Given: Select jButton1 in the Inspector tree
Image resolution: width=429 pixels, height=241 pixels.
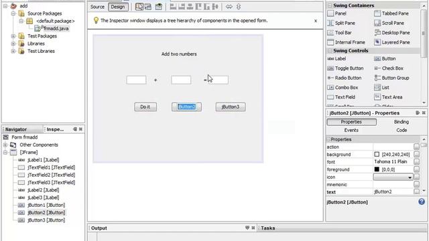Looking at the screenshot, I should click(46, 205).
